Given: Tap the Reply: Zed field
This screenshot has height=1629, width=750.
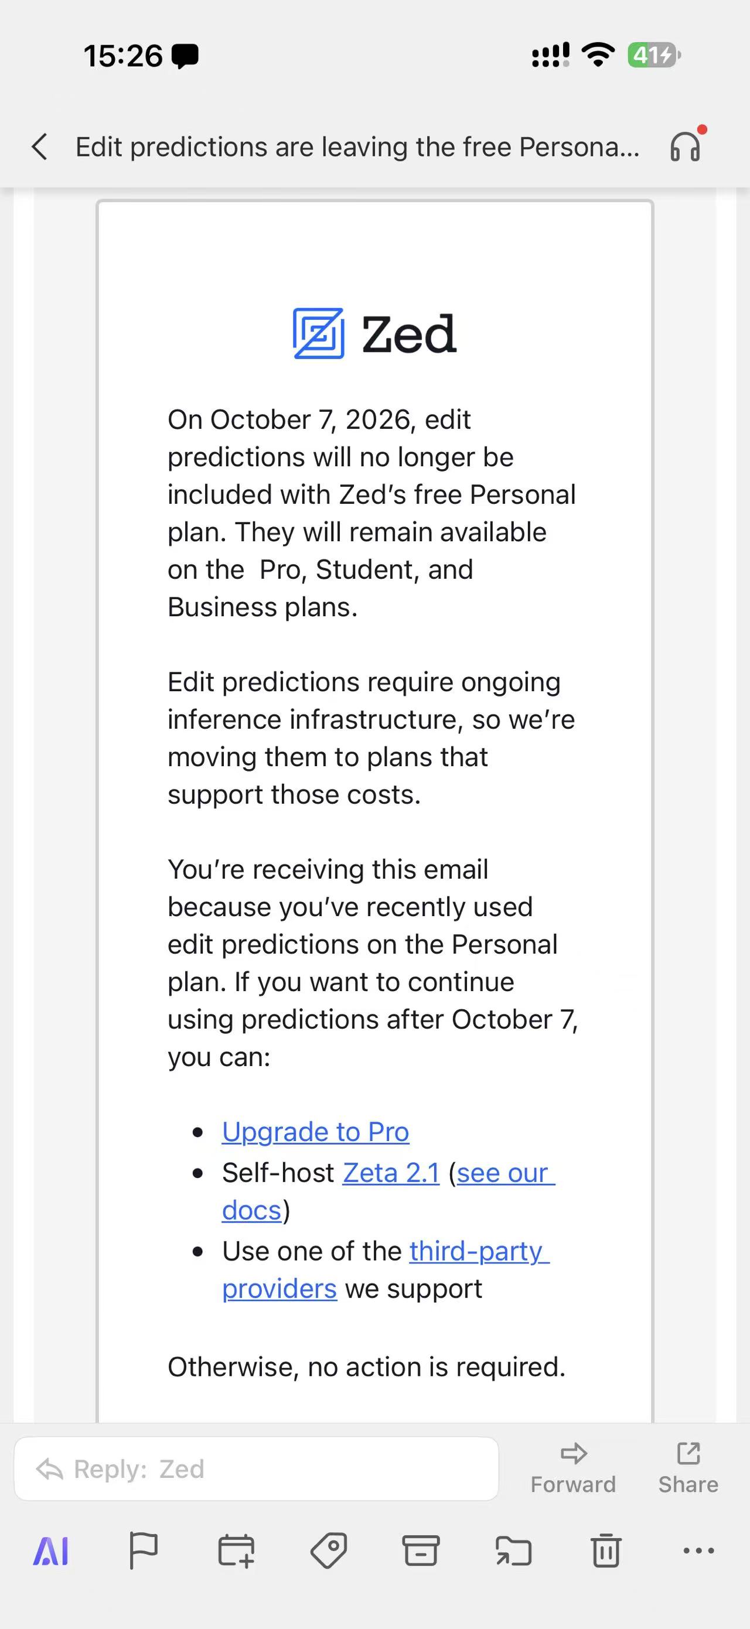Looking at the screenshot, I should 256,1469.
